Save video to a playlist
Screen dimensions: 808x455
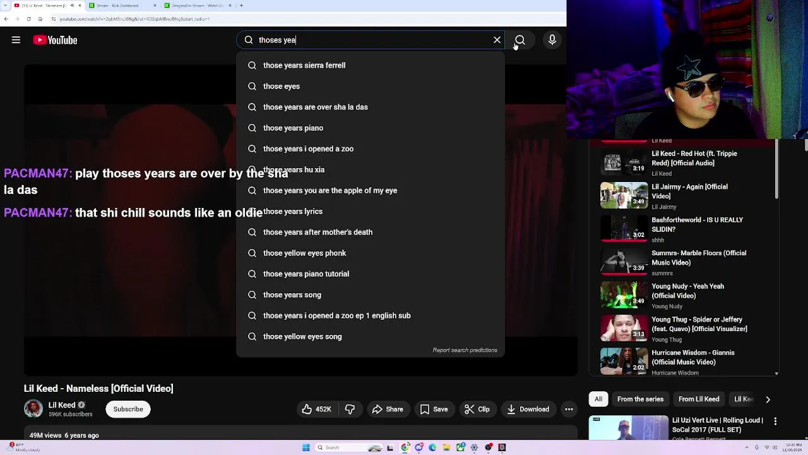point(434,409)
